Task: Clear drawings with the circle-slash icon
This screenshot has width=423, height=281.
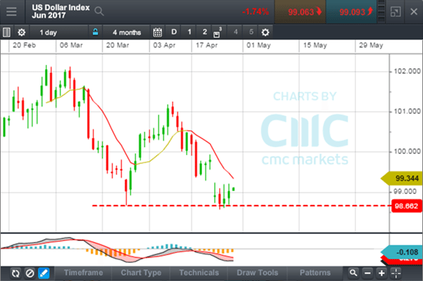Action: coord(30,273)
